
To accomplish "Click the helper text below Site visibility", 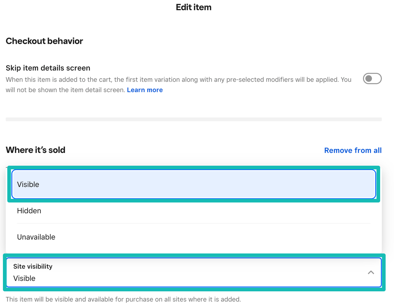I will pyautogui.click(x=123, y=300).
